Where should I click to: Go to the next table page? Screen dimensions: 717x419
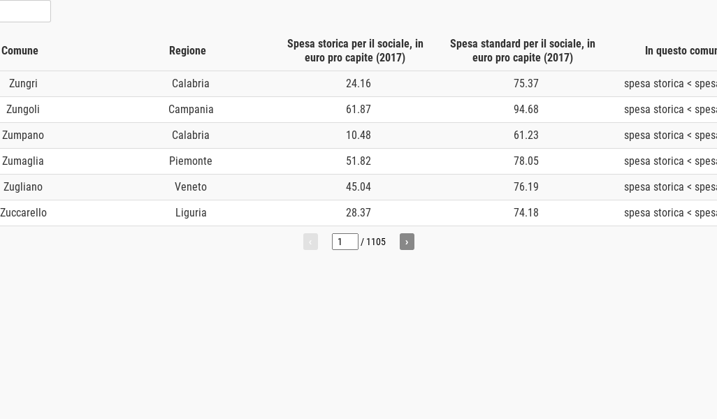(x=407, y=242)
